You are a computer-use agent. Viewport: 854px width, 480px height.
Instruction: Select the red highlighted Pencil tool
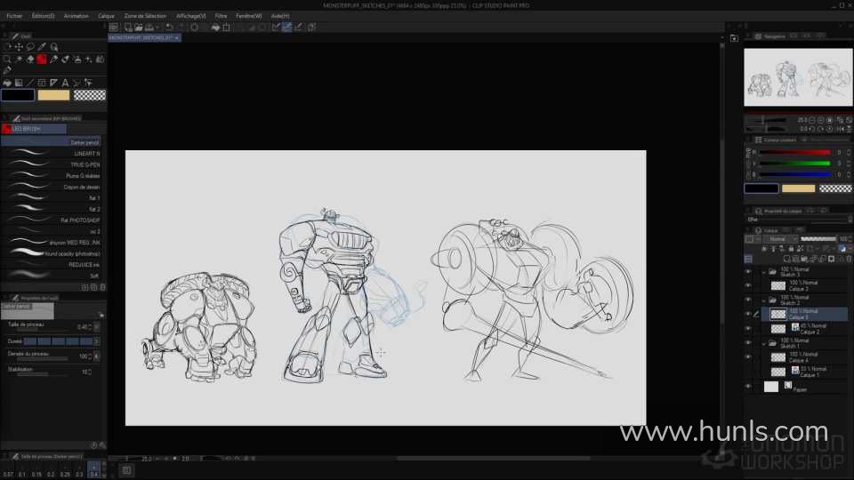click(x=41, y=60)
